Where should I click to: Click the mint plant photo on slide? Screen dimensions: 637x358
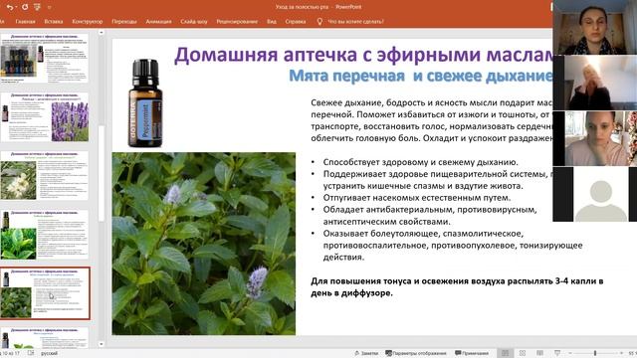204,244
